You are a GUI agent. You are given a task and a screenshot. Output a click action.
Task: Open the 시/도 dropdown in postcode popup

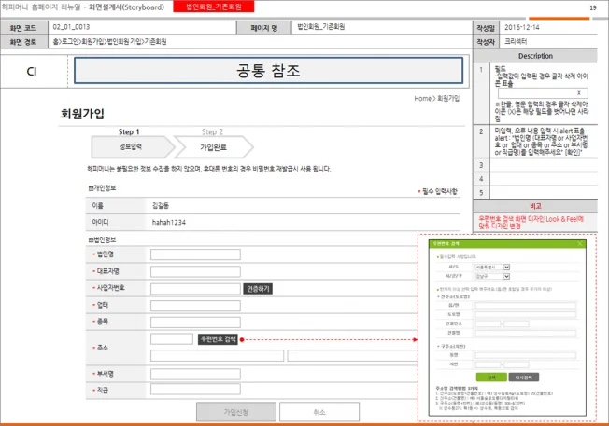point(506,268)
